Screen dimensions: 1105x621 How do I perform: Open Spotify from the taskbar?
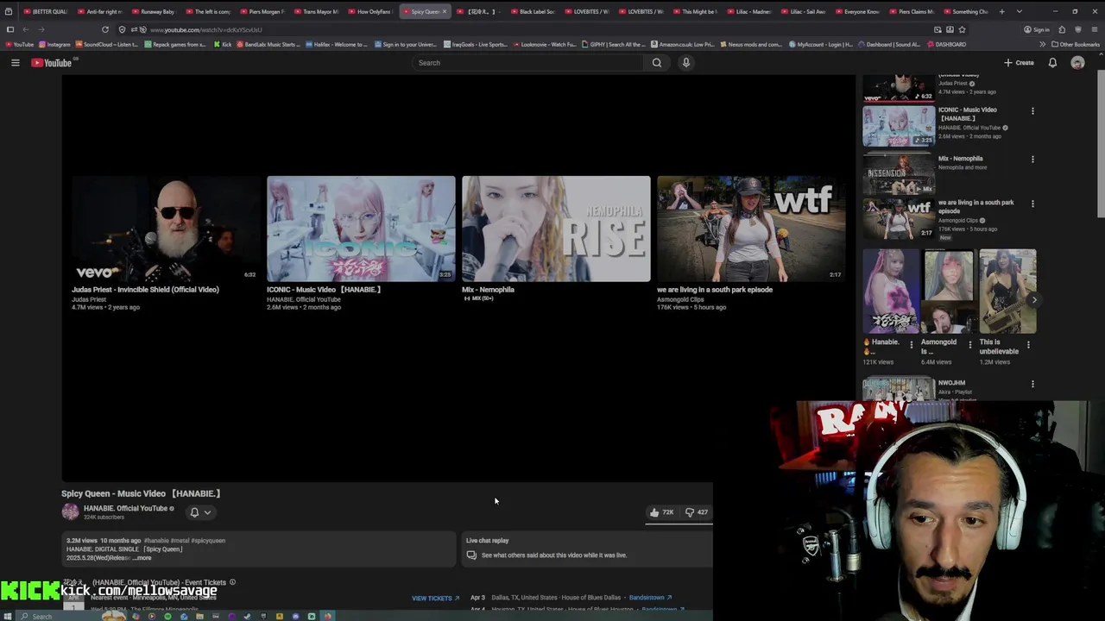pos(167,616)
